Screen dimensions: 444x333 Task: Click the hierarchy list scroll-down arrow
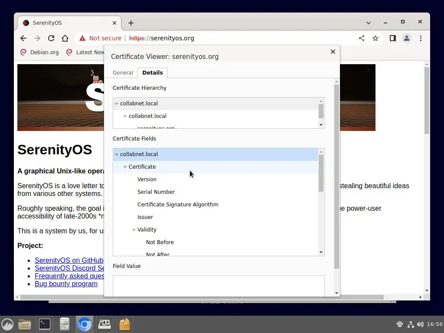pyautogui.click(x=321, y=125)
